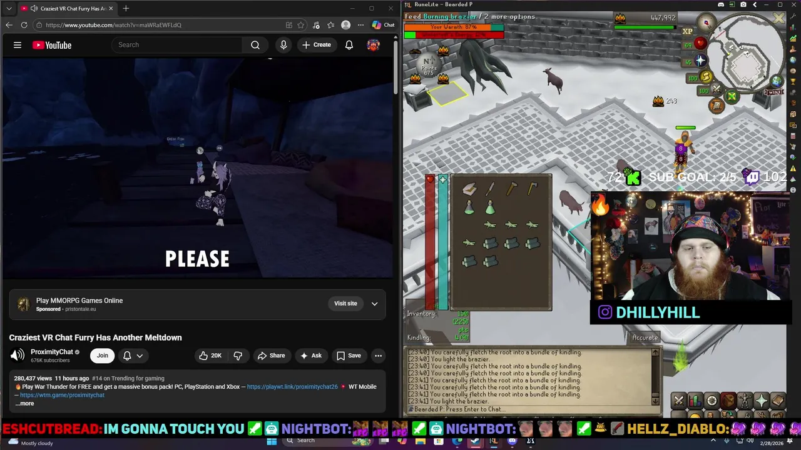Image resolution: width=801 pixels, height=450 pixels.
Task: Visit site for sponsored MMORPG ad
Action: click(x=345, y=304)
